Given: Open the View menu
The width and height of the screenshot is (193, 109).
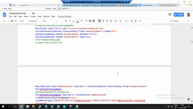Looking at the screenshot, I should coord(20,16).
